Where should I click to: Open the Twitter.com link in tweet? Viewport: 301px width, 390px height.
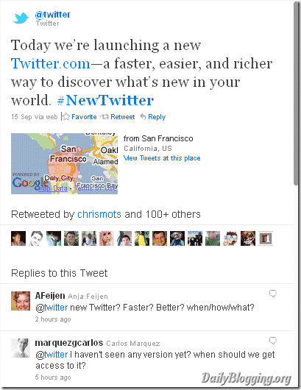coord(51,63)
